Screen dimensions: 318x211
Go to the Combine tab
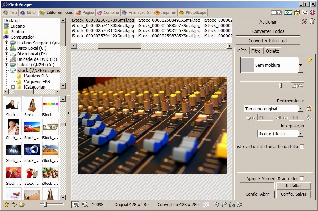pos(108,12)
